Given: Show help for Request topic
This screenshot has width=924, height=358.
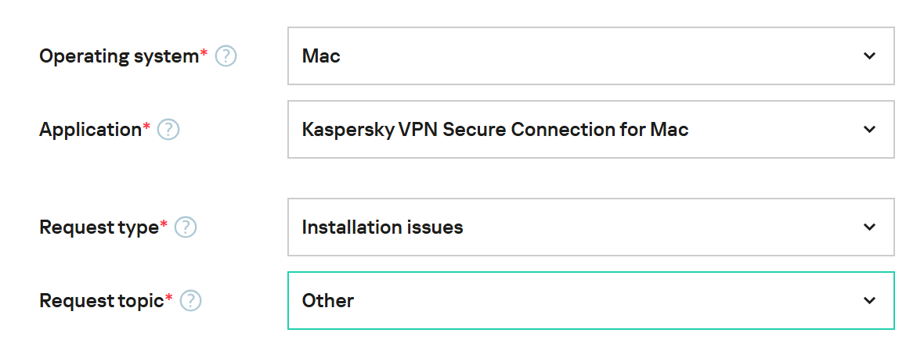Looking at the screenshot, I should 190,301.
